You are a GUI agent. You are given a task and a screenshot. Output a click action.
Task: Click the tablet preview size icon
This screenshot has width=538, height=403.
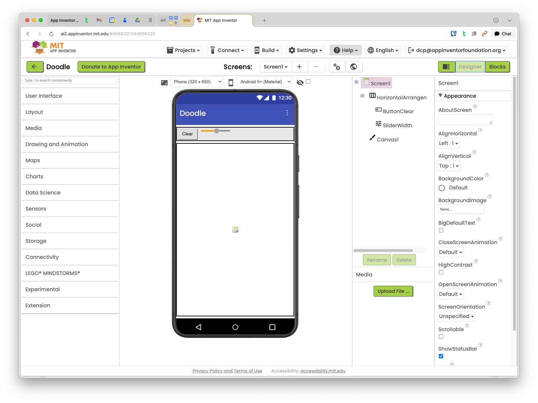[x=164, y=83]
